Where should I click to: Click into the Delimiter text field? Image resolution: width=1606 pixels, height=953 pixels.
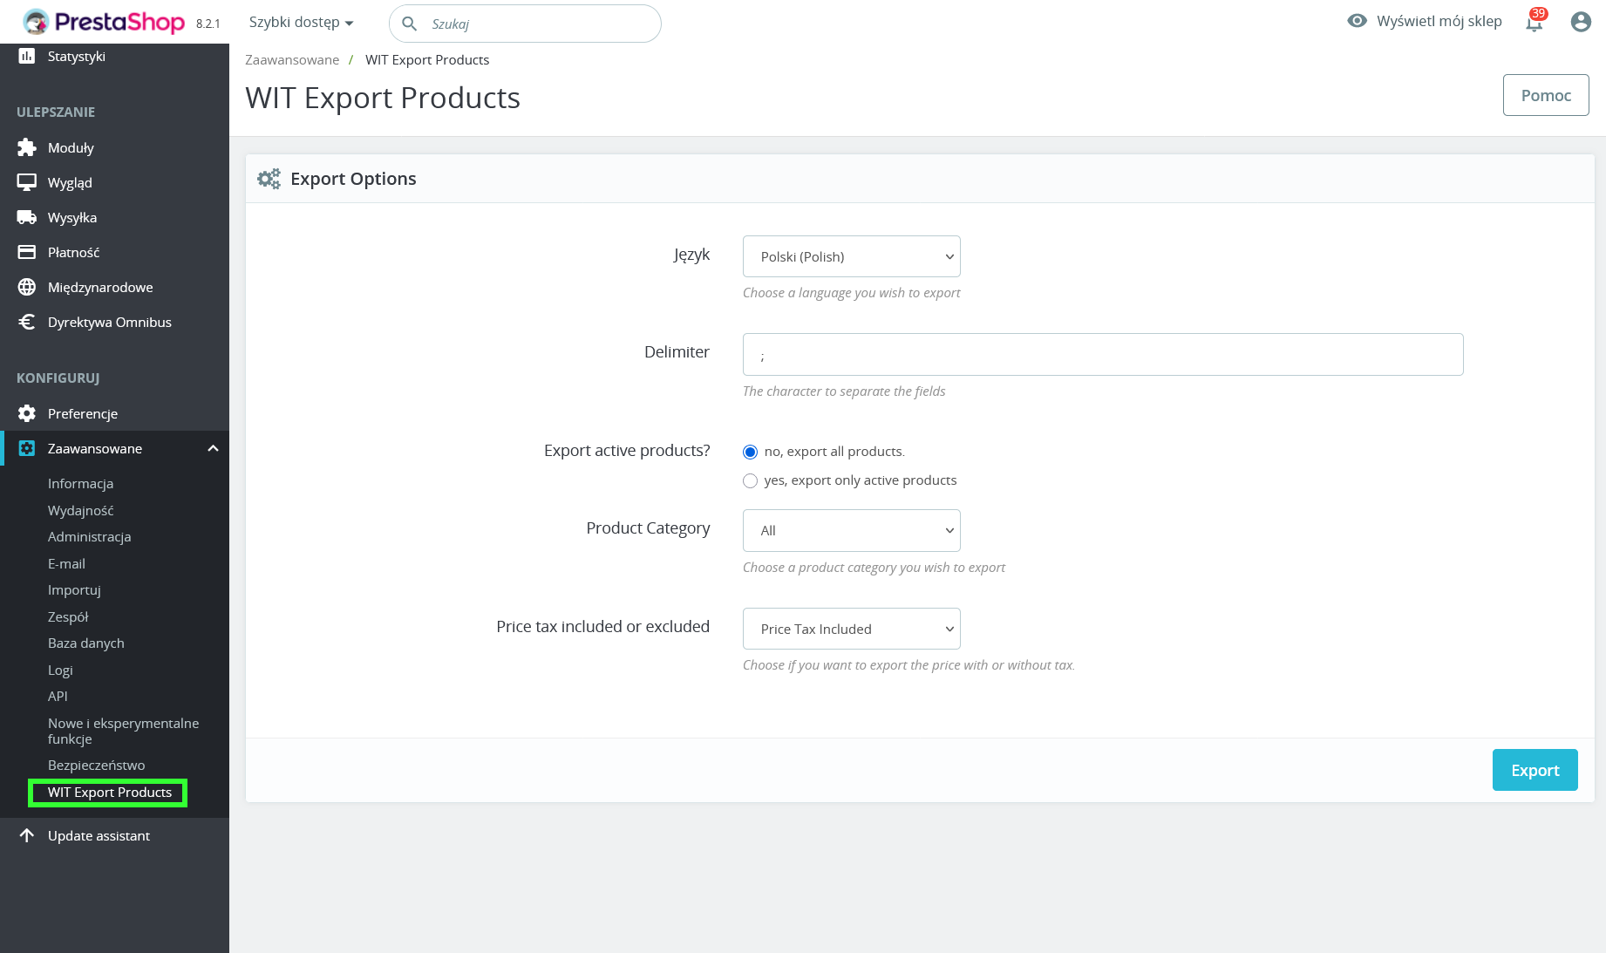1102,355
